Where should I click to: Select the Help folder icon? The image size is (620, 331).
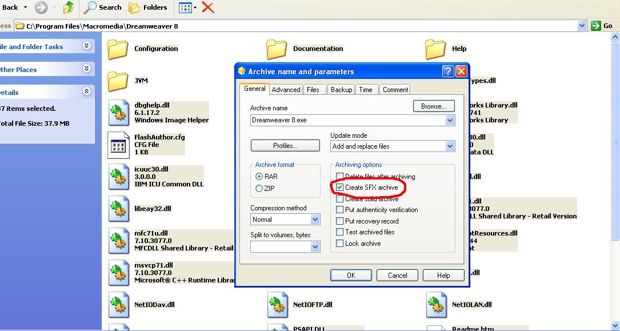(435, 49)
